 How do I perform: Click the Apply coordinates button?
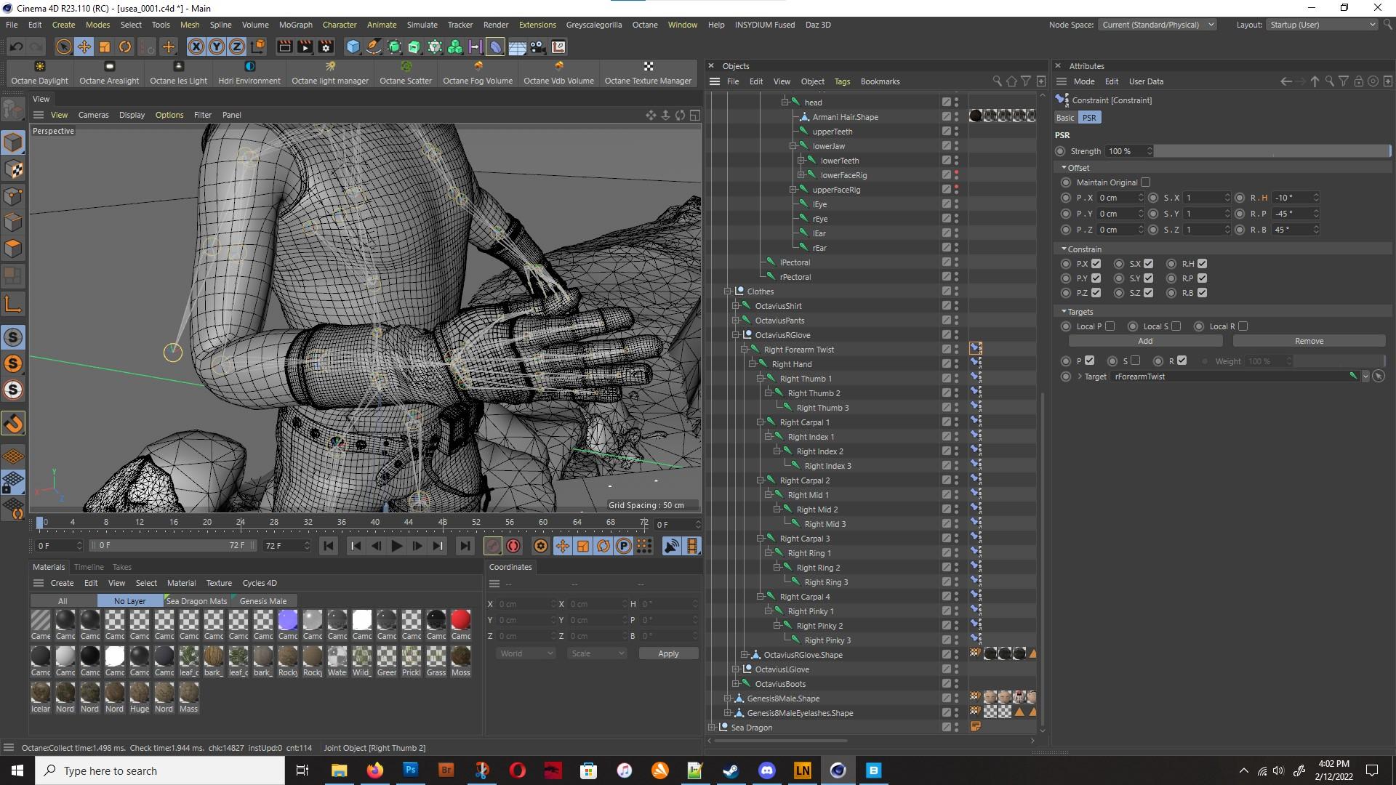click(667, 653)
